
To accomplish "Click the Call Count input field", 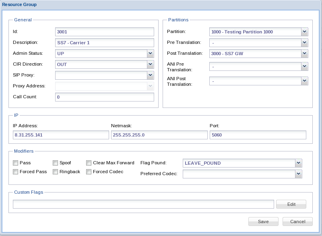I will point(105,97).
